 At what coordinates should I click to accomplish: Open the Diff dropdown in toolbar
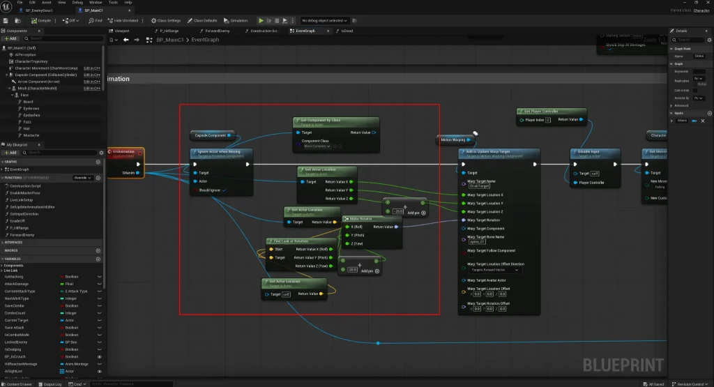(x=70, y=20)
